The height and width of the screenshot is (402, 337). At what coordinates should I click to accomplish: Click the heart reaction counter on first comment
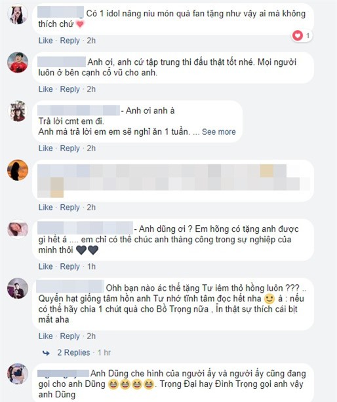click(x=302, y=35)
